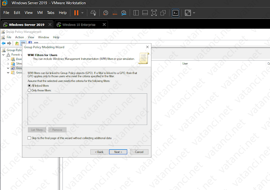
Task: Switch to Windows Server 2019 tab
Action: (x=27, y=25)
